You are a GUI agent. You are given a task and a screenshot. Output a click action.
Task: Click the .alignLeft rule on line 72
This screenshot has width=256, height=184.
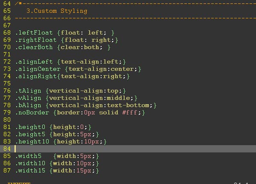pos(70,62)
